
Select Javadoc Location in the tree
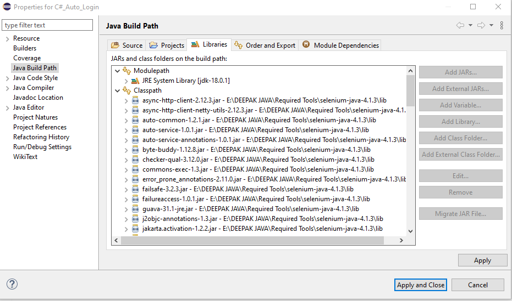38,98
